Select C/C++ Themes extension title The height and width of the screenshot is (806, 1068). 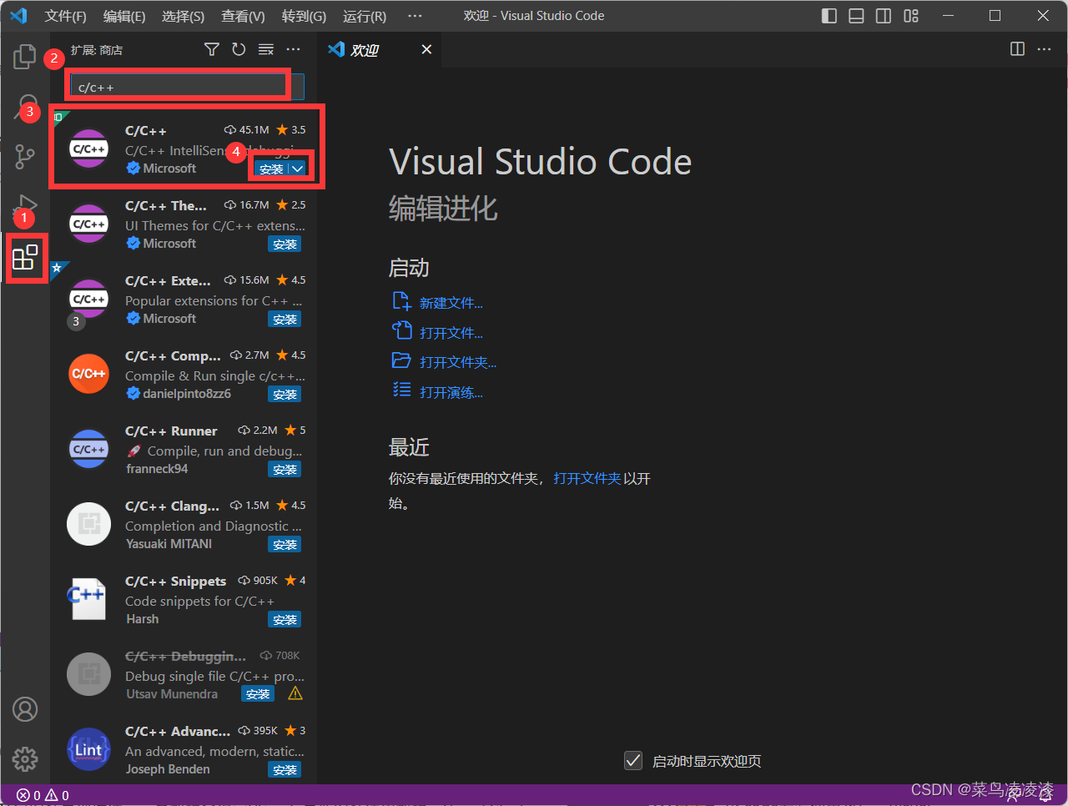point(166,205)
